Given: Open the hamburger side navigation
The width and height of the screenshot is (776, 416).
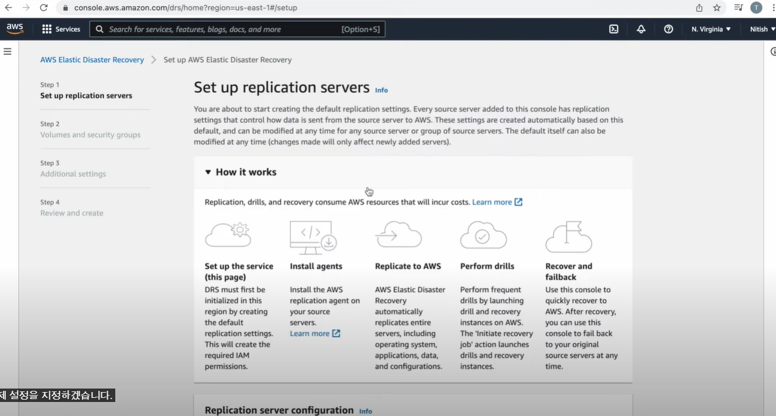Looking at the screenshot, I should [x=8, y=51].
